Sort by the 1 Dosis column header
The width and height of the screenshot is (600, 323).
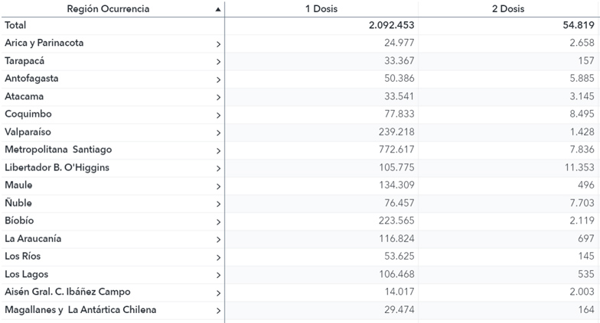tap(321, 8)
